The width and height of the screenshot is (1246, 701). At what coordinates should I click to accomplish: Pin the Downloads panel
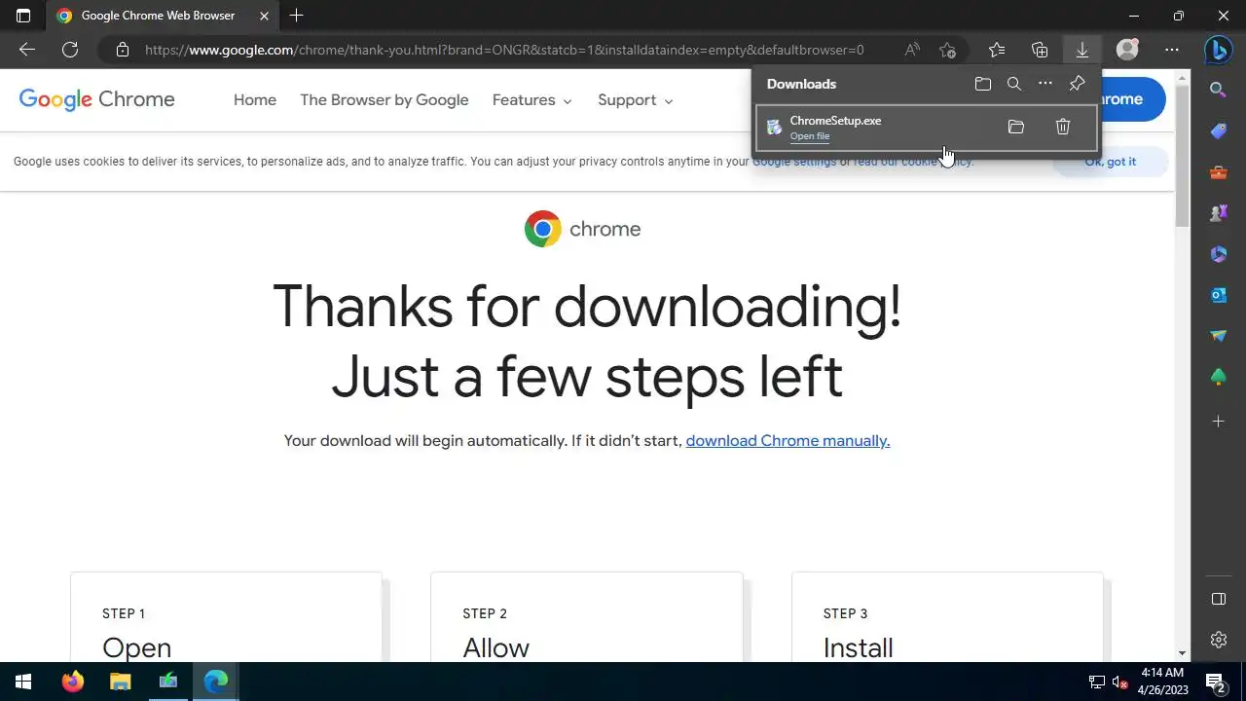1077,84
